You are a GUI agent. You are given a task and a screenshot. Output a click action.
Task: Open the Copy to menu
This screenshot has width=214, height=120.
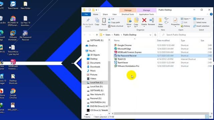point(136,23)
